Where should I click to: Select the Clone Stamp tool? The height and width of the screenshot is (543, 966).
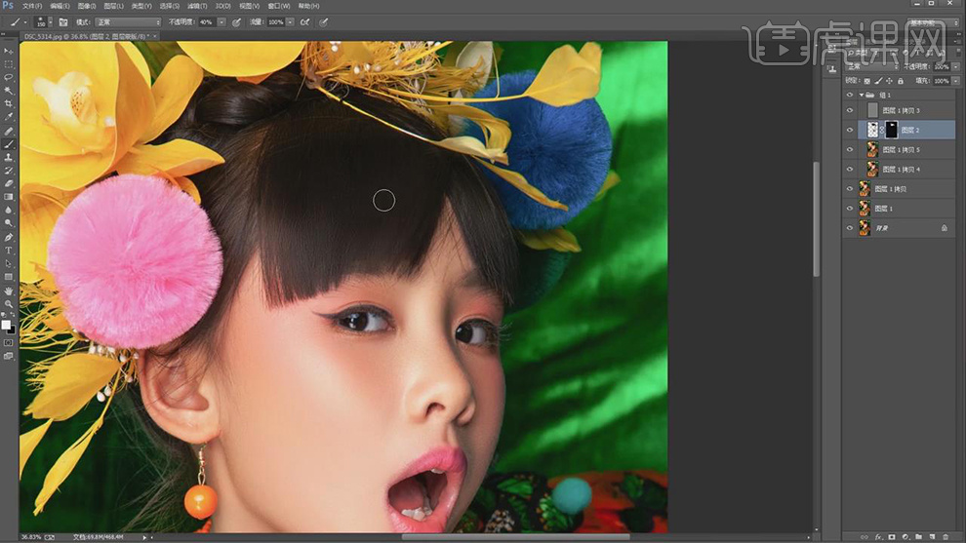click(x=9, y=157)
